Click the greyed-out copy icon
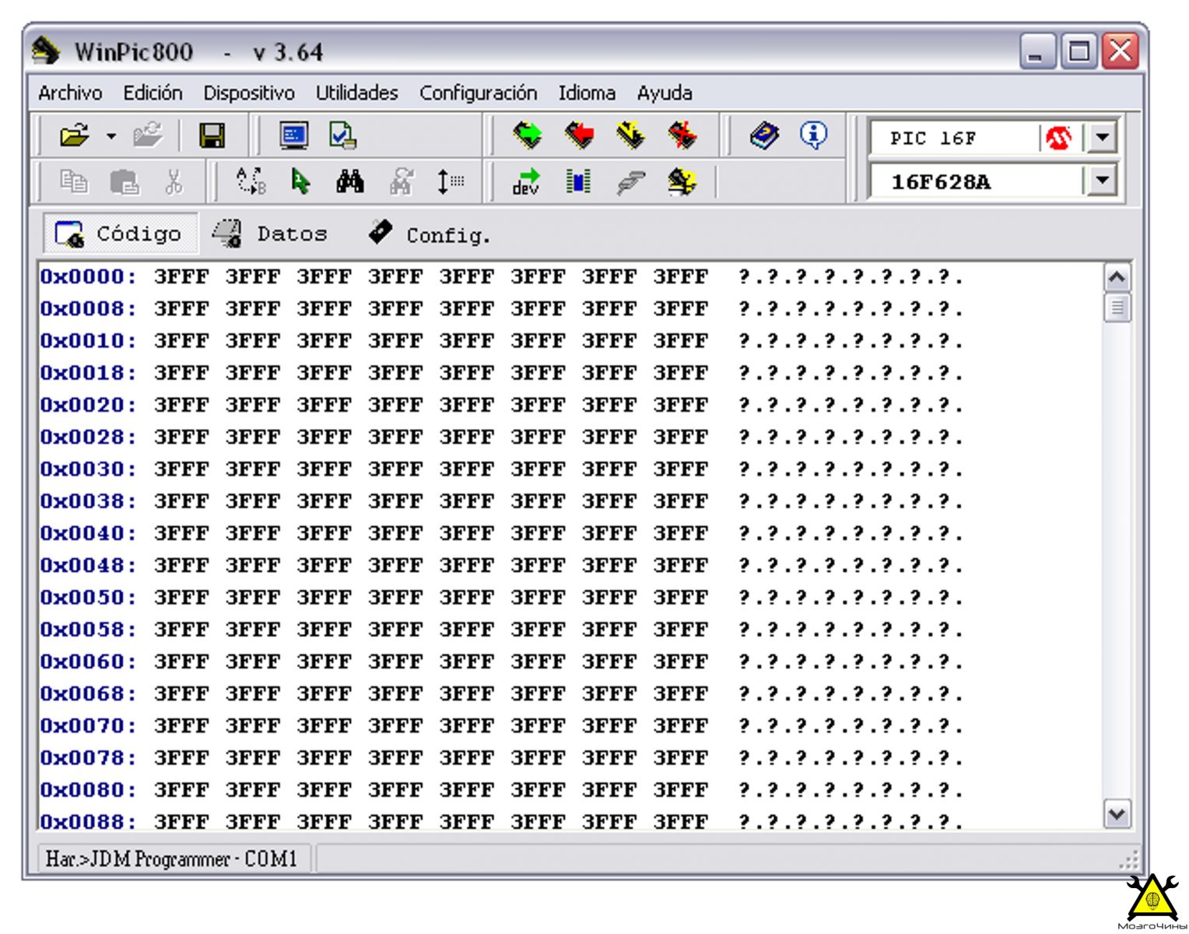Viewport: 1189px width, 934px height. pyautogui.click(x=74, y=181)
